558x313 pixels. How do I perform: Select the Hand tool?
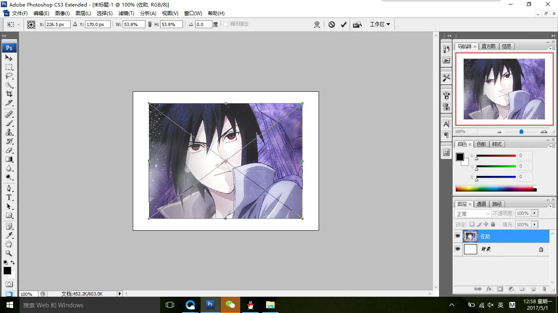9,244
